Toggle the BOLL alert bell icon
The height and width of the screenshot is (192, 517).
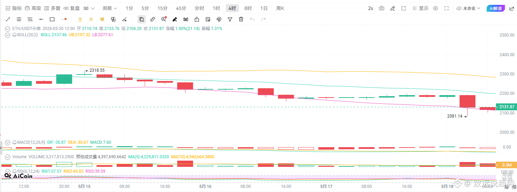[x=15, y=35]
